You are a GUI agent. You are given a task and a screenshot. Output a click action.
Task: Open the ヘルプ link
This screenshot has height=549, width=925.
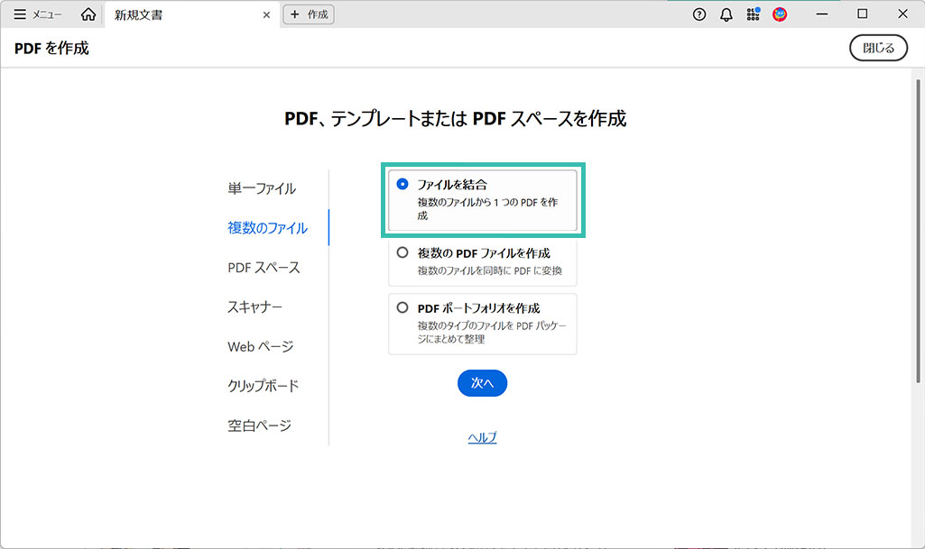(x=482, y=437)
